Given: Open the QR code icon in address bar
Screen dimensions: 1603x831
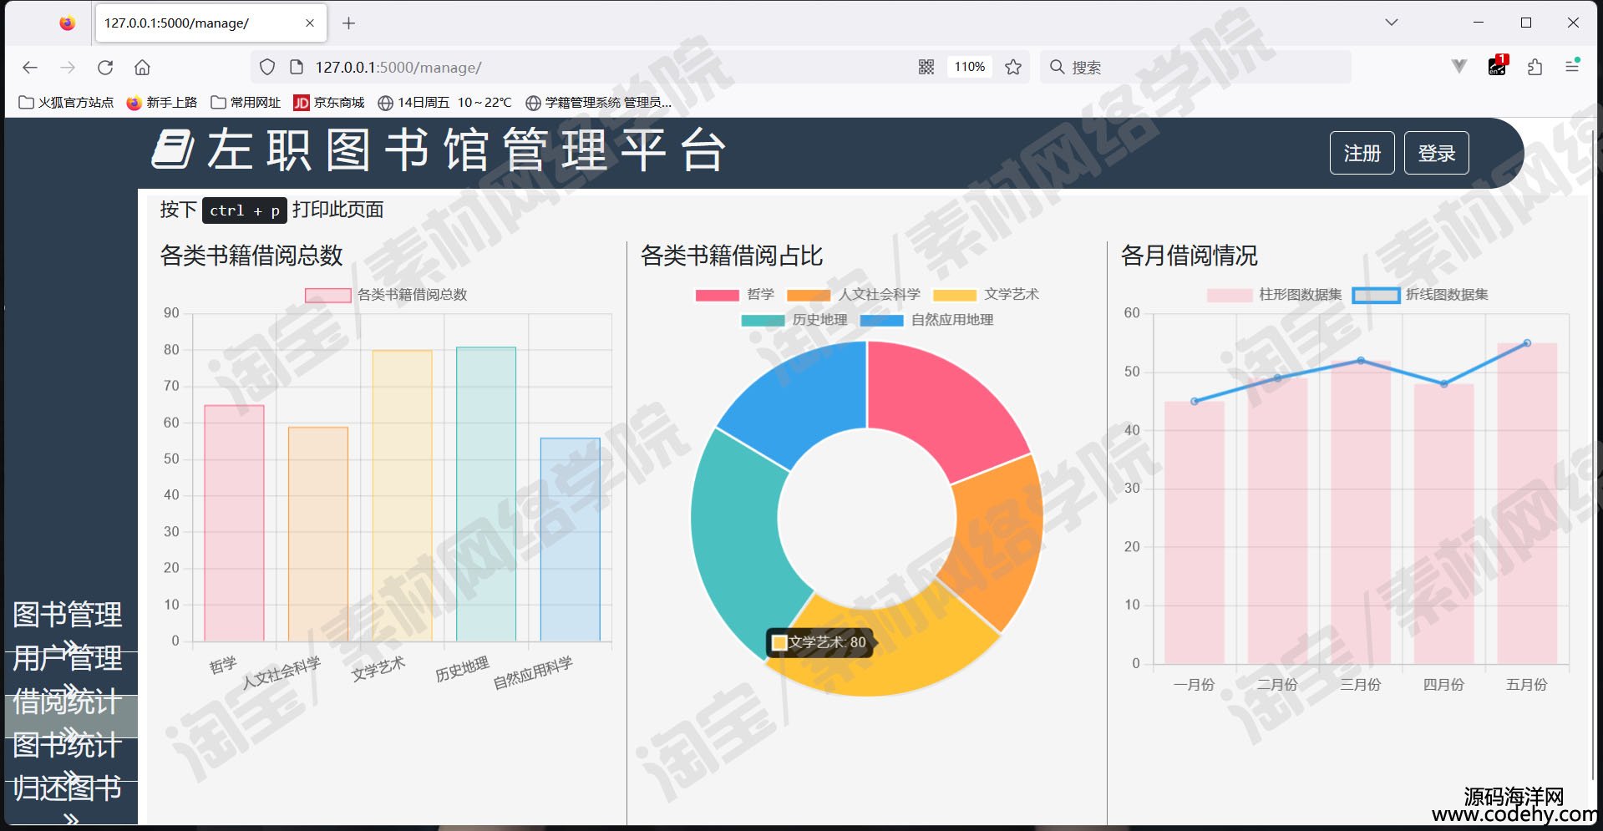Looking at the screenshot, I should (926, 67).
